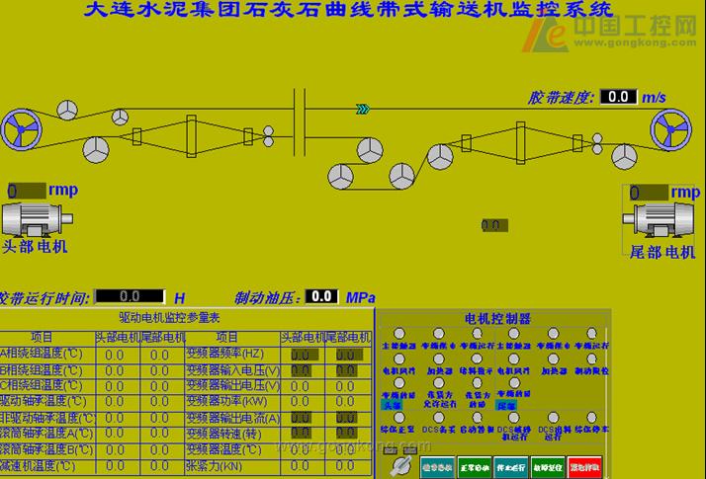The width and height of the screenshot is (706, 479).
Task: Toggle the cyan 头部 label in the motor controller
Action: coord(393,405)
